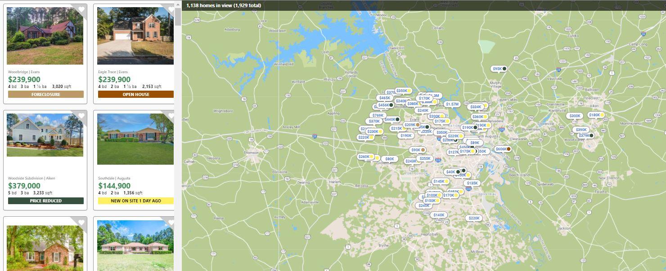Open the $1.57M map price marker
This screenshot has height=271, width=666.
[x=452, y=104]
